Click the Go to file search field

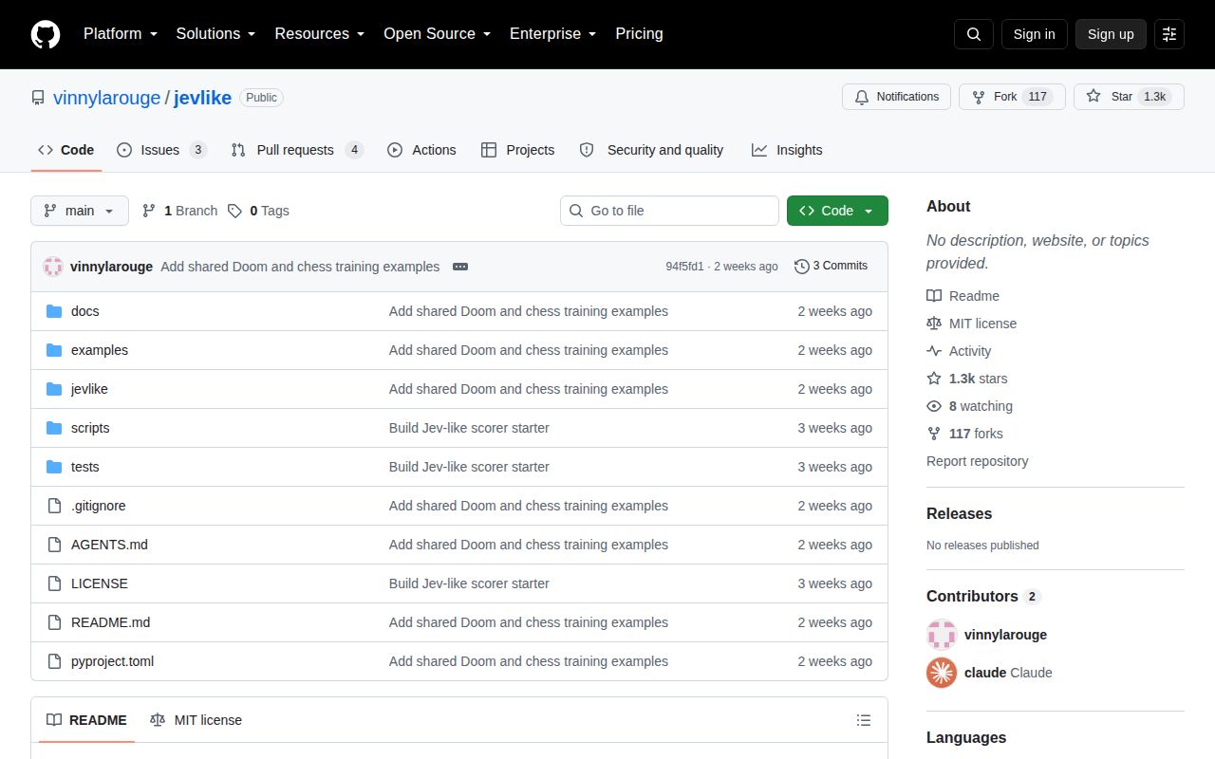click(669, 211)
